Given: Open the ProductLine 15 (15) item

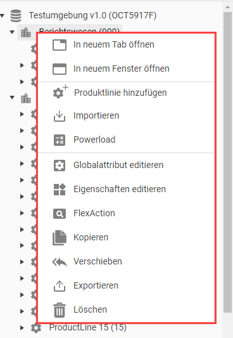Looking at the screenshot, I should click(88, 328).
